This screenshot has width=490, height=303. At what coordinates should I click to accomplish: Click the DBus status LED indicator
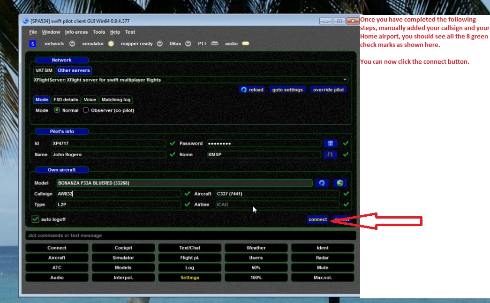(x=188, y=44)
